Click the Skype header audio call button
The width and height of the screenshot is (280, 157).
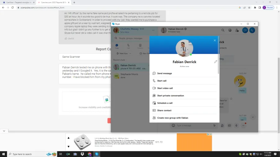pyautogui.click(x=252, y=30)
